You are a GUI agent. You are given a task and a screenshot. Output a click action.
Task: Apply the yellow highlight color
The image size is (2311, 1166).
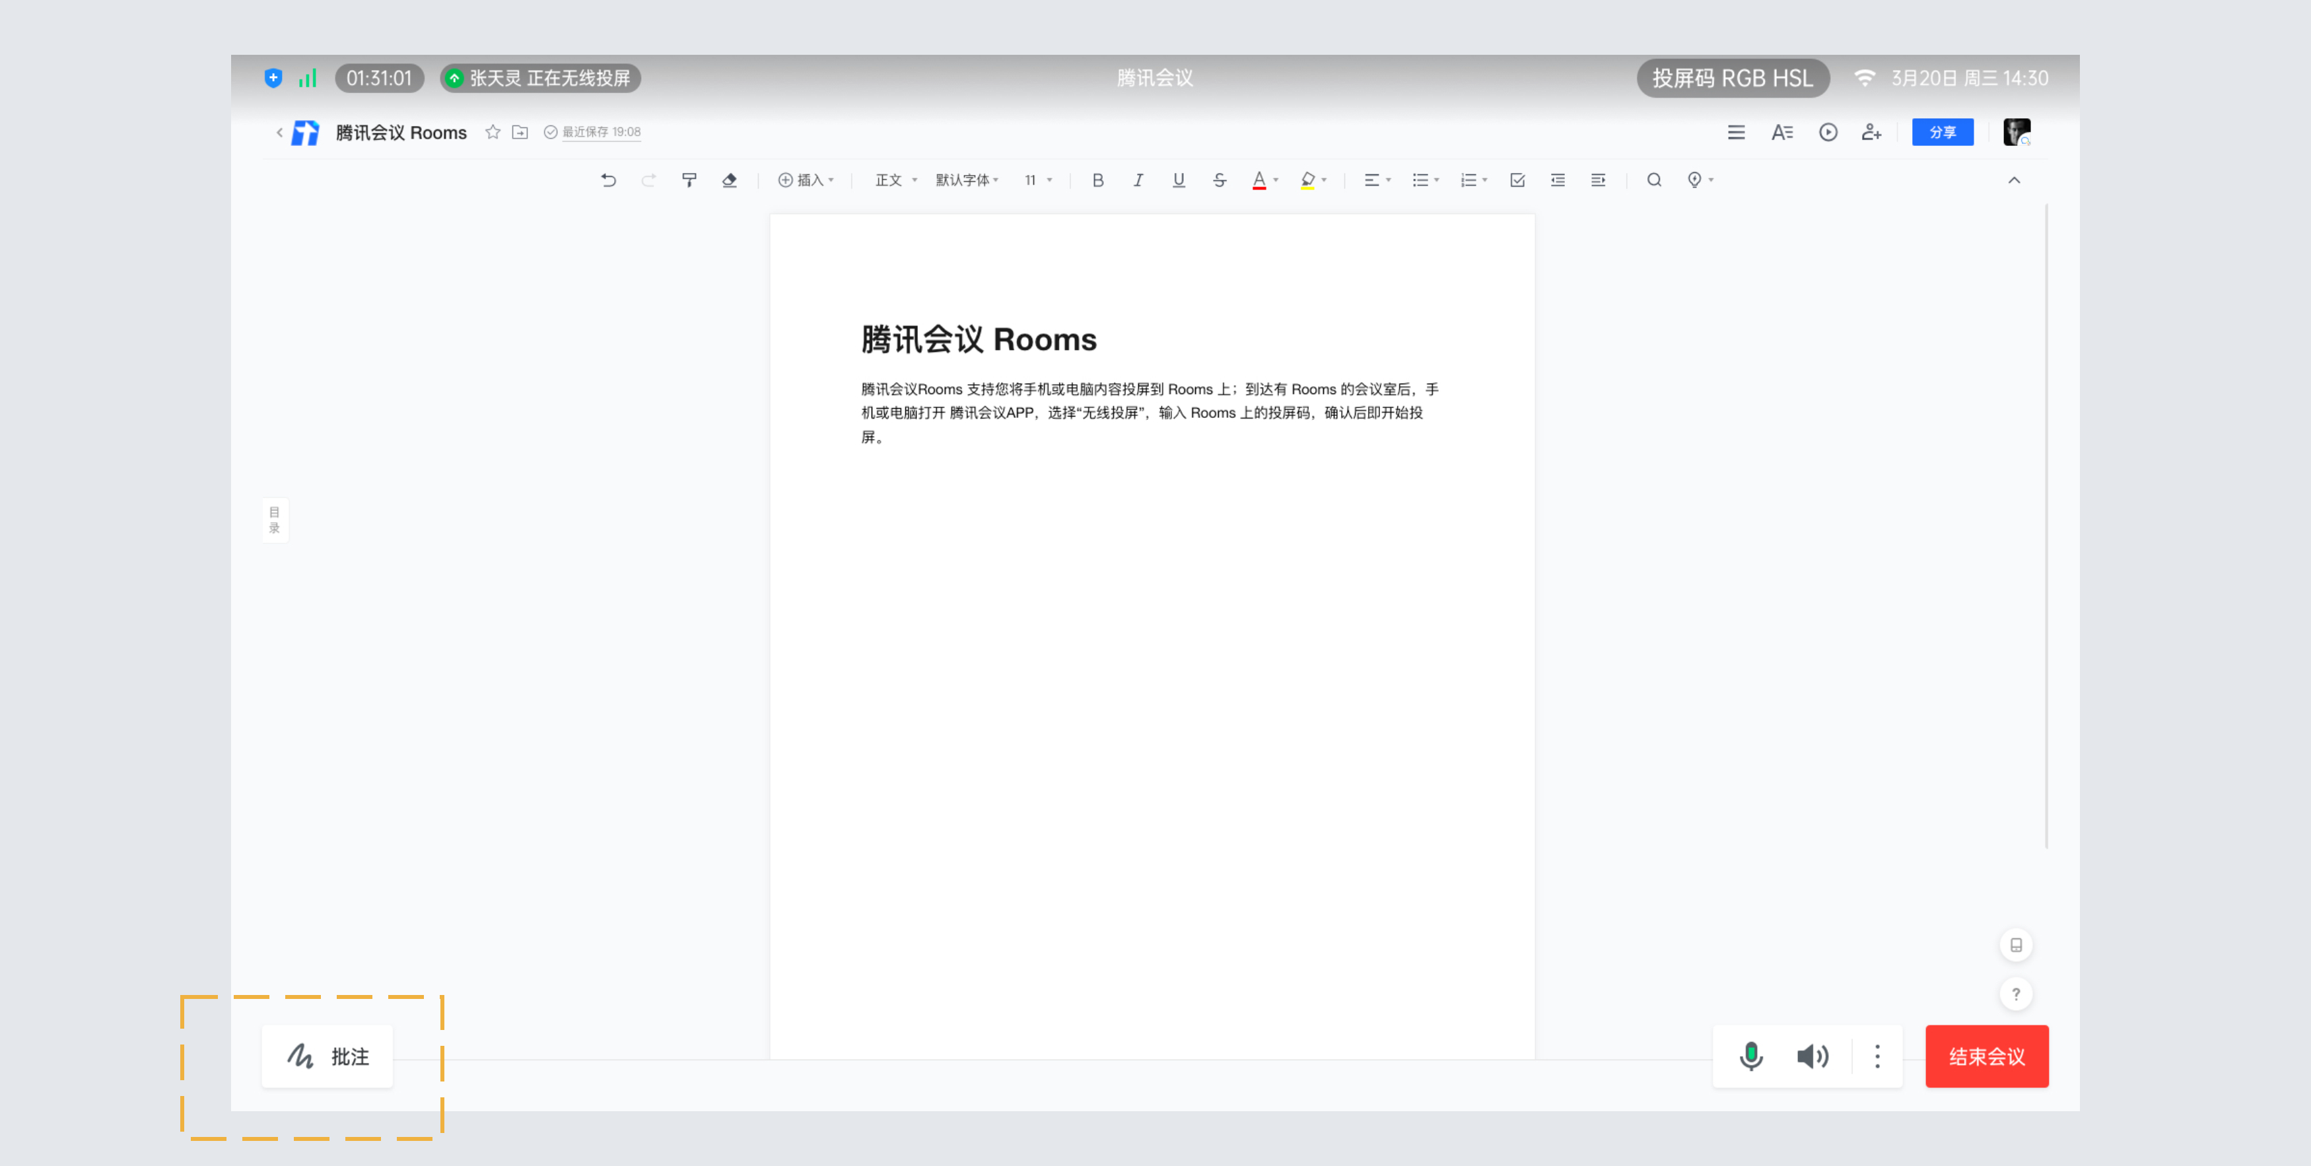1308,180
